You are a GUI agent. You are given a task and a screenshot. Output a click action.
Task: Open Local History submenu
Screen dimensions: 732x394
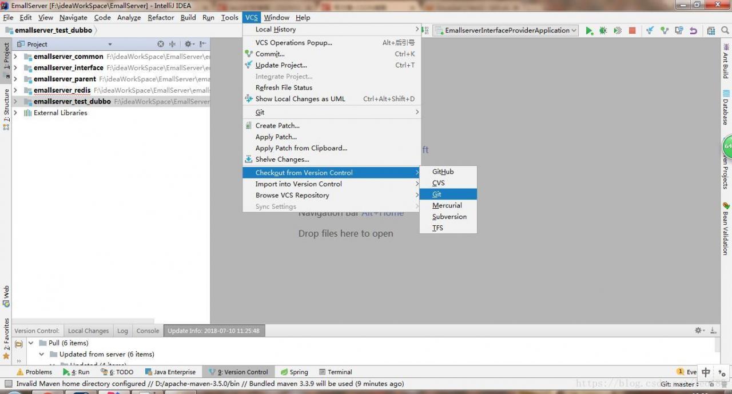pyautogui.click(x=331, y=30)
